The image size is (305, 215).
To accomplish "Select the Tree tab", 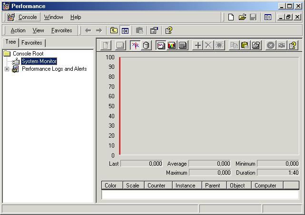I will pos(10,42).
